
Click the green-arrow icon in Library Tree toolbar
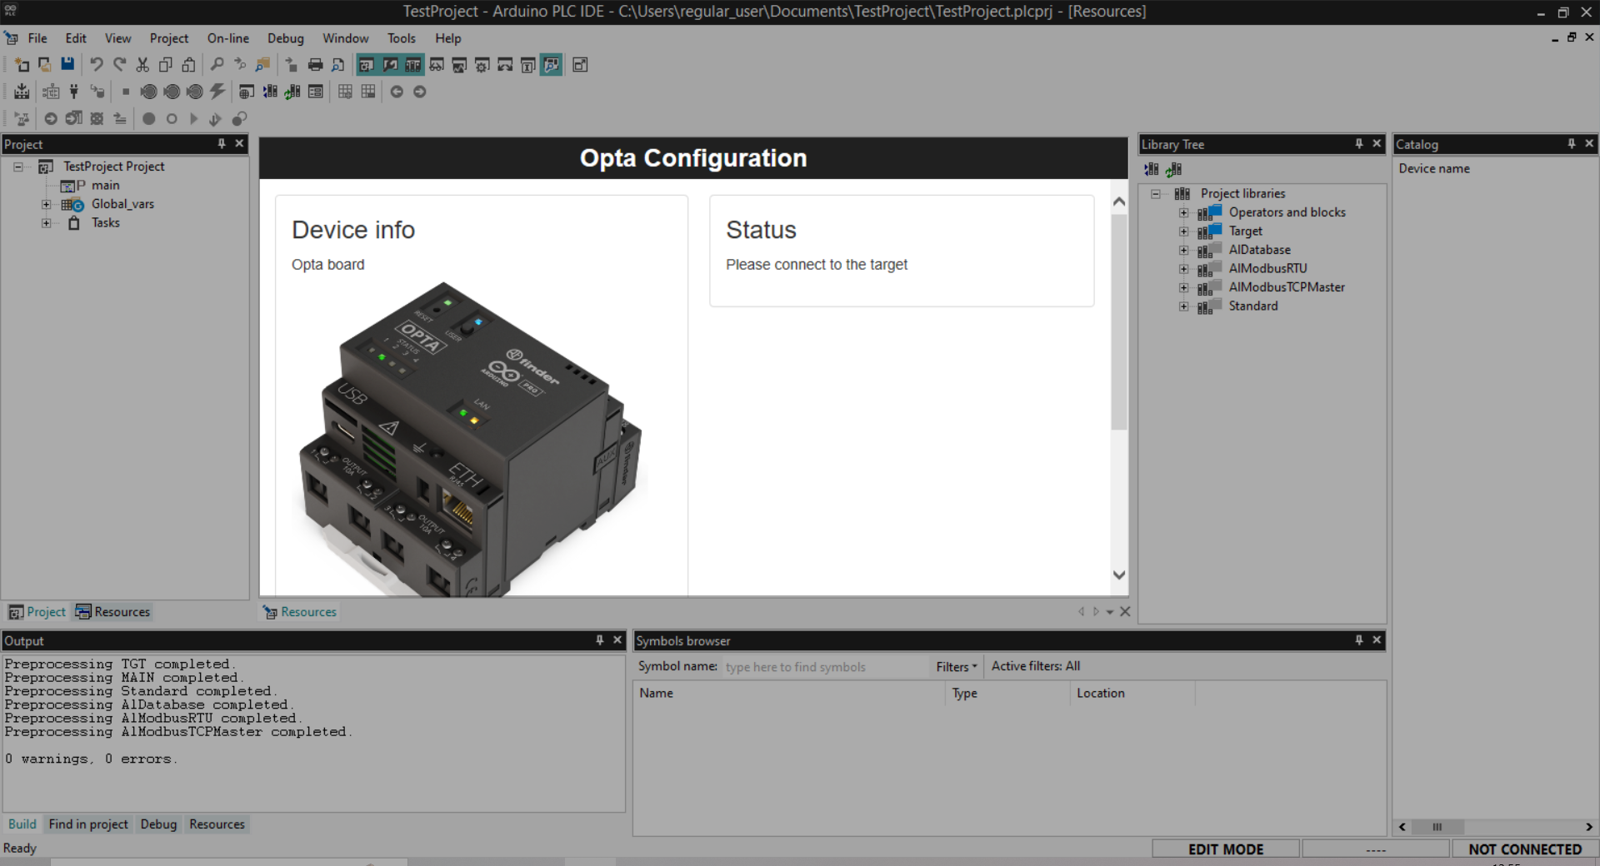(x=1174, y=169)
